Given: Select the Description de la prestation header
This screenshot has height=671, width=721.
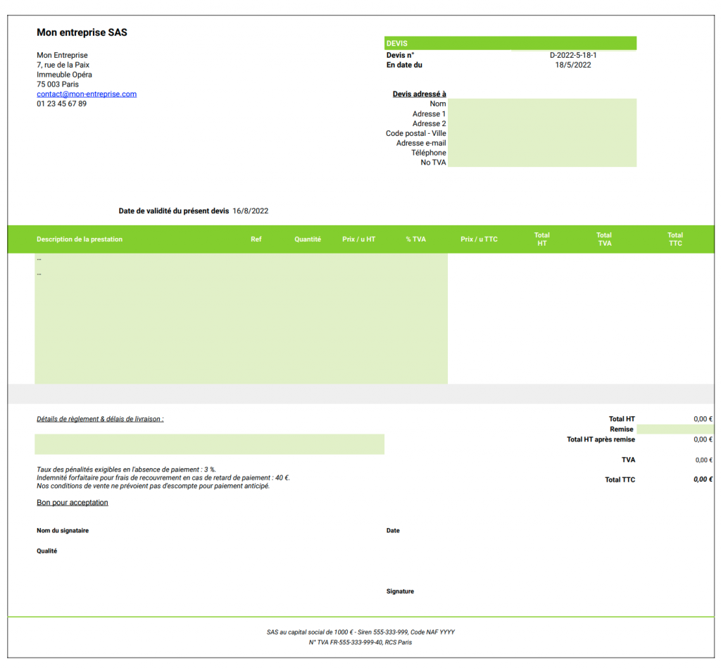Looking at the screenshot, I should point(80,239).
